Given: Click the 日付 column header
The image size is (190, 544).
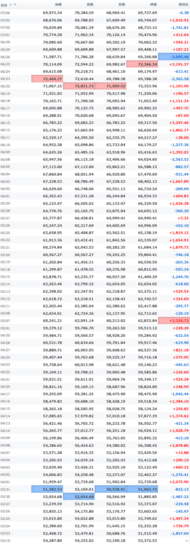Looking at the screenshot, I should 4,5.
